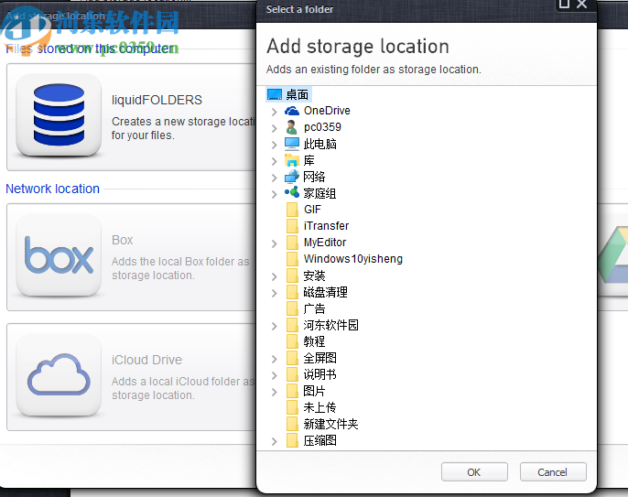Expand the OneDrive tree node
Image resolution: width=628 pixels, height=497 pixels.
pyautogui.click(x=275, y=112)
